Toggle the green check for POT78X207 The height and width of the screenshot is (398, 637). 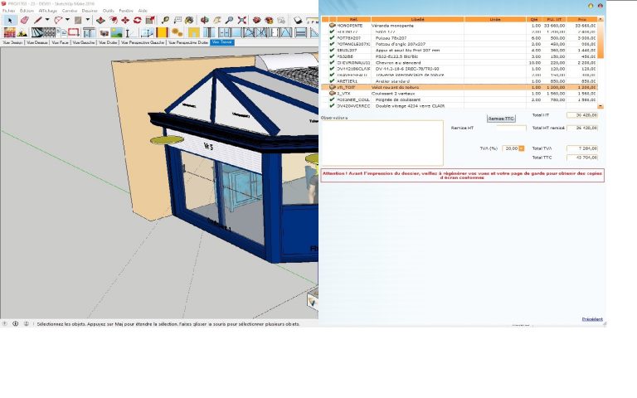tap(333, 38)
